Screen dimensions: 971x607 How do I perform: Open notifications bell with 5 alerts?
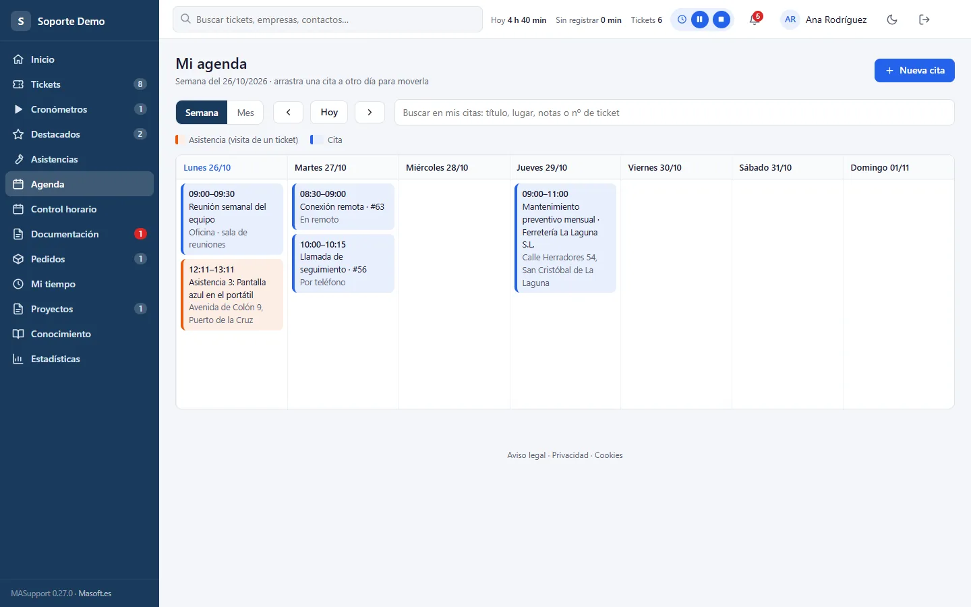click(x=755, y=20)
